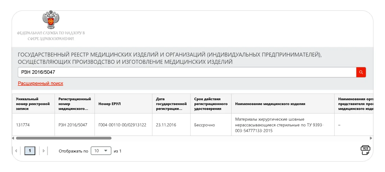
Task: Click the Roszdravnadzor eagle emblem logo
Action: click(x=51, y=20)
